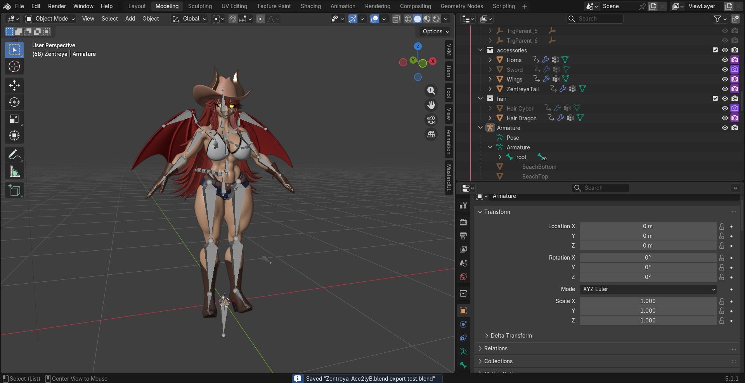Open the Object properties tab icon

pyautogui.click(x=463, y=311)
